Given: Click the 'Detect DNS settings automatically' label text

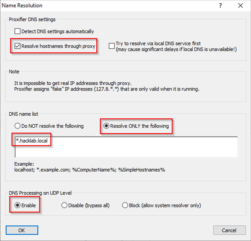Looking at the screenshot, I should click(x=58, y=31).
